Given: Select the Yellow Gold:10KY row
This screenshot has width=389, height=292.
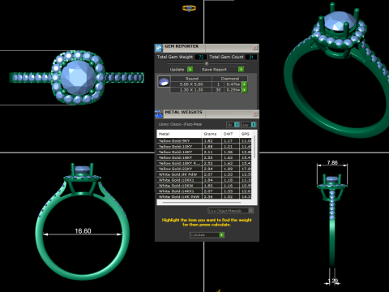Looking at the screenshot, I should 204,146.
